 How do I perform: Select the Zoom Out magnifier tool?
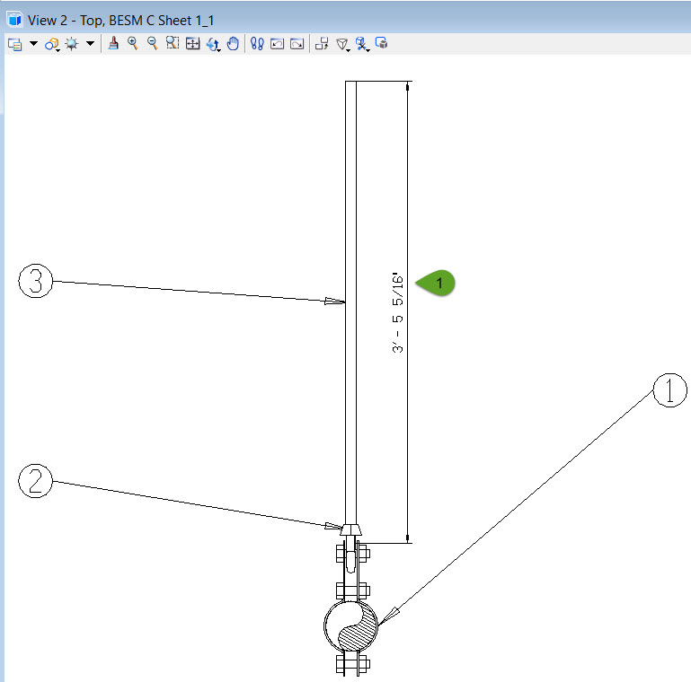click(x=152, y=43)
